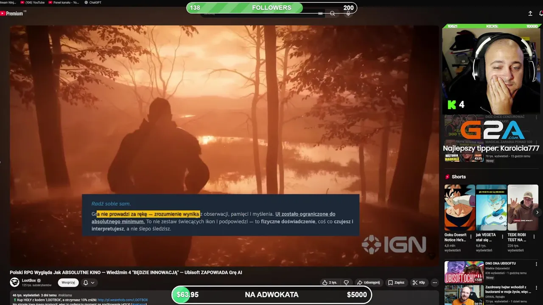Open the on-screen keyboard icon in search bar

pyautogui.click(x=320, y=14)
